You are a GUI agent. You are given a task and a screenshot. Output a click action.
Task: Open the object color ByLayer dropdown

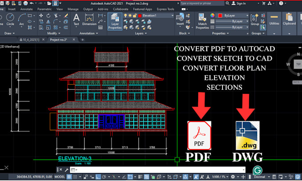(x=247, y=15)
